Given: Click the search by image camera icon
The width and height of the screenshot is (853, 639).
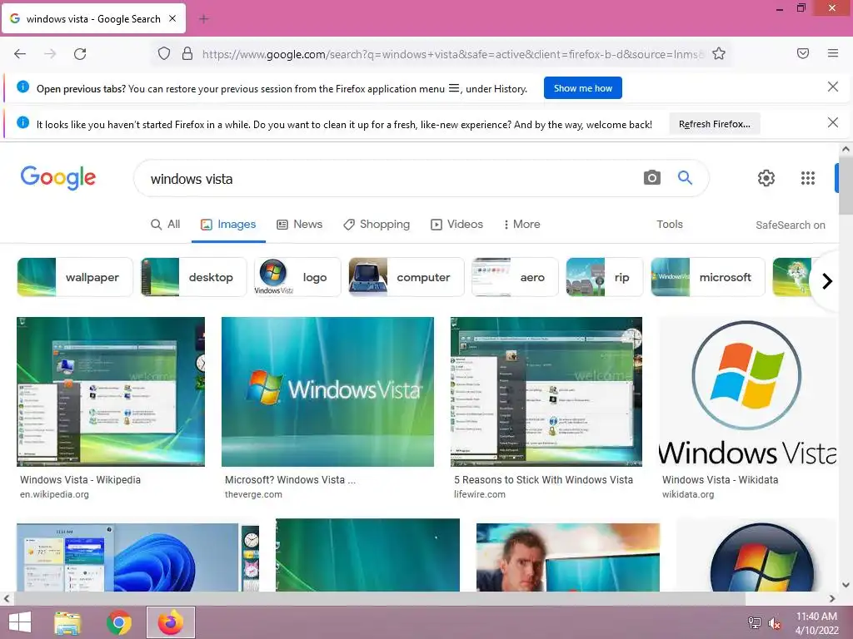Looking at the screenshot, I should coord(651,178).
